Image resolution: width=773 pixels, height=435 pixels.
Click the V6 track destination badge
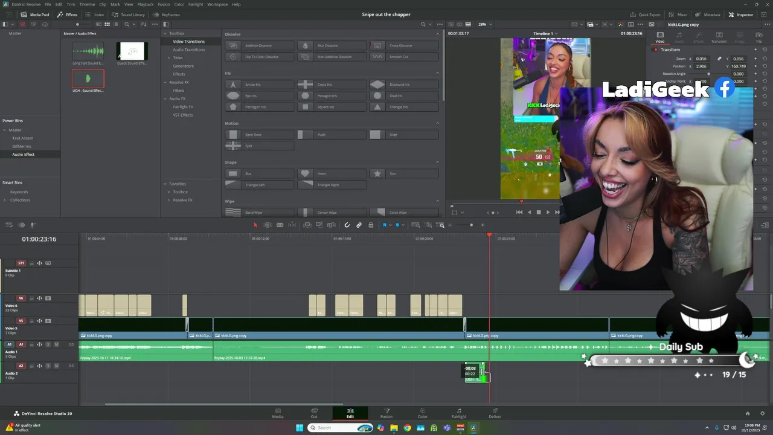coord(21,298)
